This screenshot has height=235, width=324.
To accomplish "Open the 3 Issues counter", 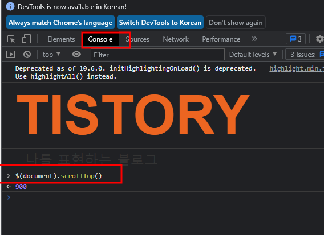I will click(x=305, y=55).
